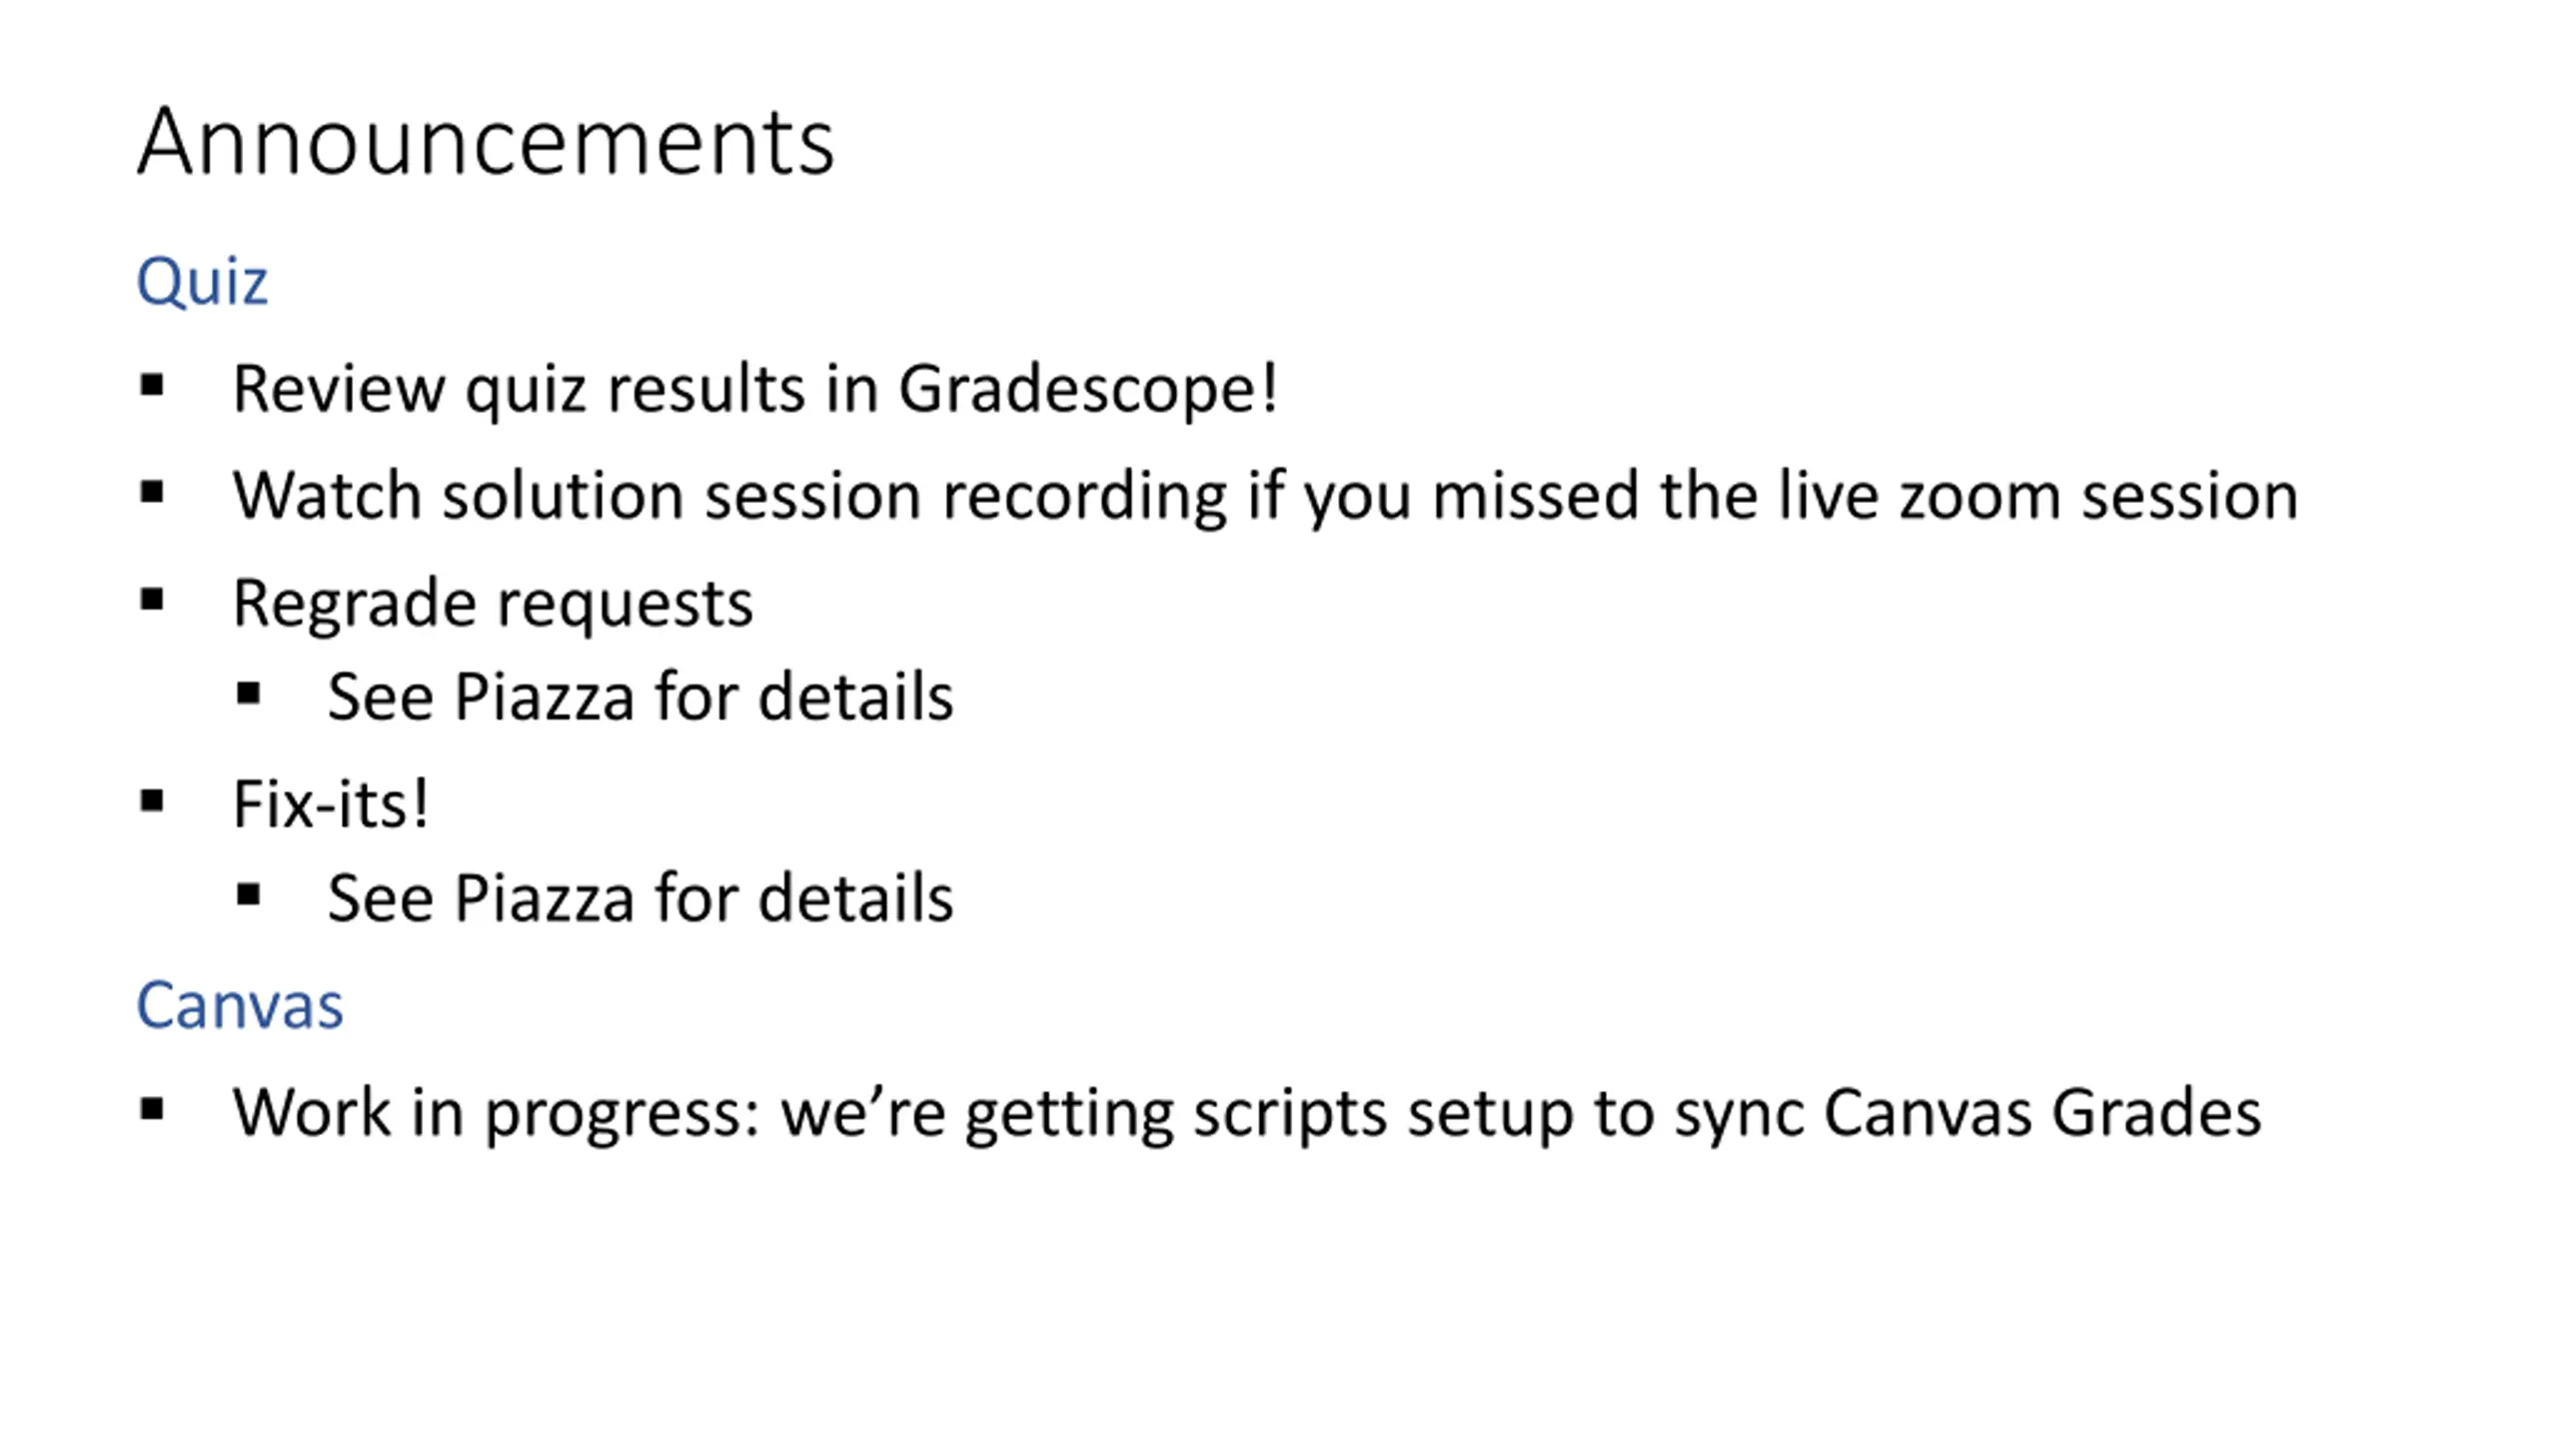Click the square bullet before Review quiz results
2558x1439 pixels.
152,385
